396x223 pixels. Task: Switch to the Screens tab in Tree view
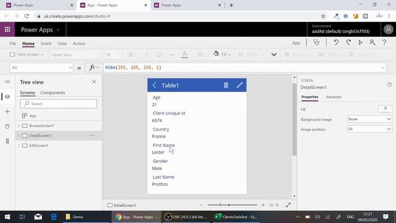click(x=27, y=92)
